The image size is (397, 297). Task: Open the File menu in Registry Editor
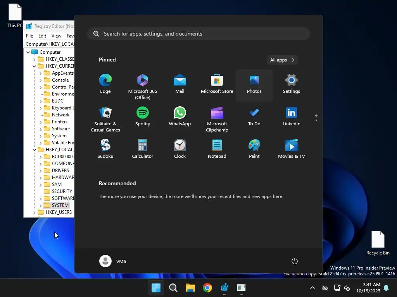pyautogui.click(x=29, y=36)
